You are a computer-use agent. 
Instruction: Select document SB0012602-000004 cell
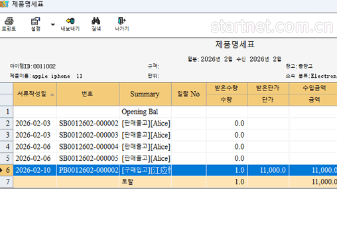point(88,147)
